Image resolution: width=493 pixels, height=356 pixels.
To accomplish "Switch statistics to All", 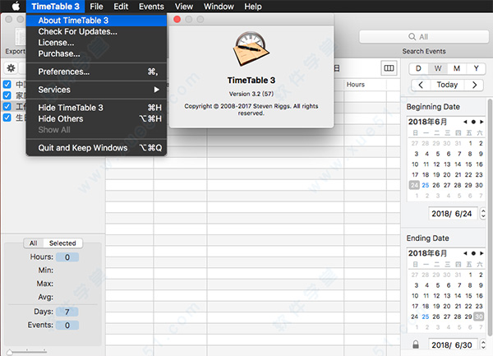I will [34, 243].
